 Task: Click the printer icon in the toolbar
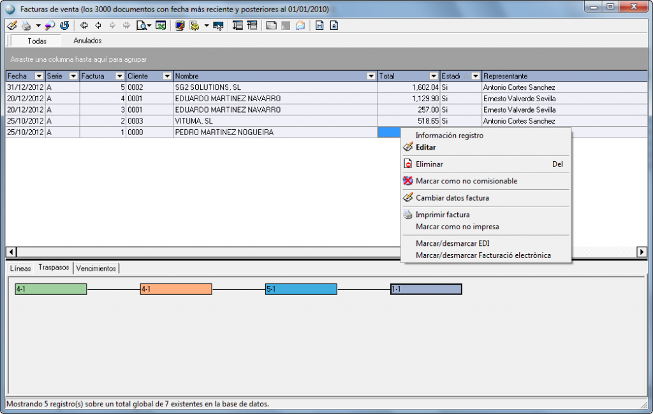pos(26,25)
